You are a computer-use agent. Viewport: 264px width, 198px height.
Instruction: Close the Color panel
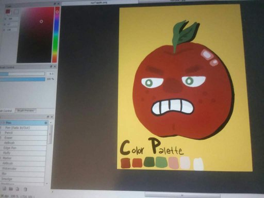(x=59, y=4)
